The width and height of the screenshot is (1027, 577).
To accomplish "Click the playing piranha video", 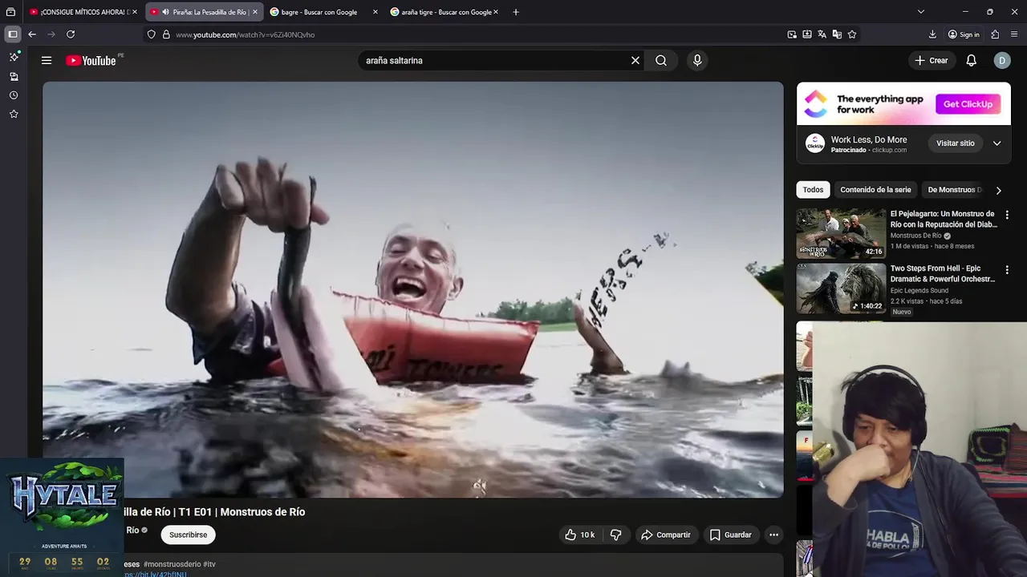I will [413, 289].
